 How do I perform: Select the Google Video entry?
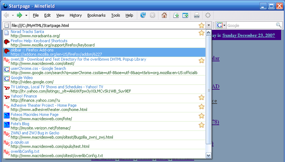coord(104,80)
